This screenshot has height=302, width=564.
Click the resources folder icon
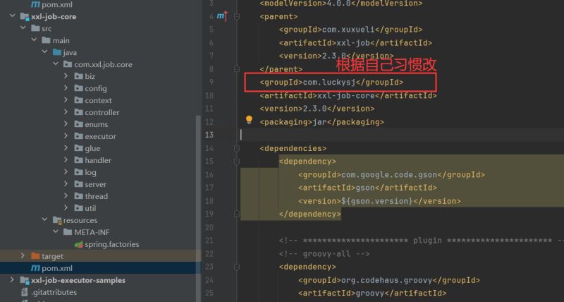tap(57, 220)
